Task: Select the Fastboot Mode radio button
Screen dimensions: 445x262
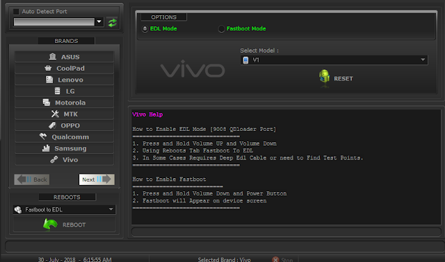Action: (221, 29)
